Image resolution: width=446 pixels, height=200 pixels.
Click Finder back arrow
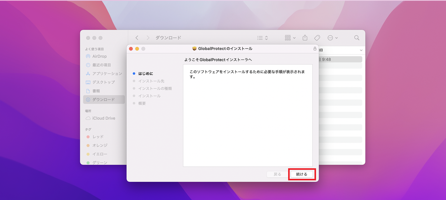point(137,38)
